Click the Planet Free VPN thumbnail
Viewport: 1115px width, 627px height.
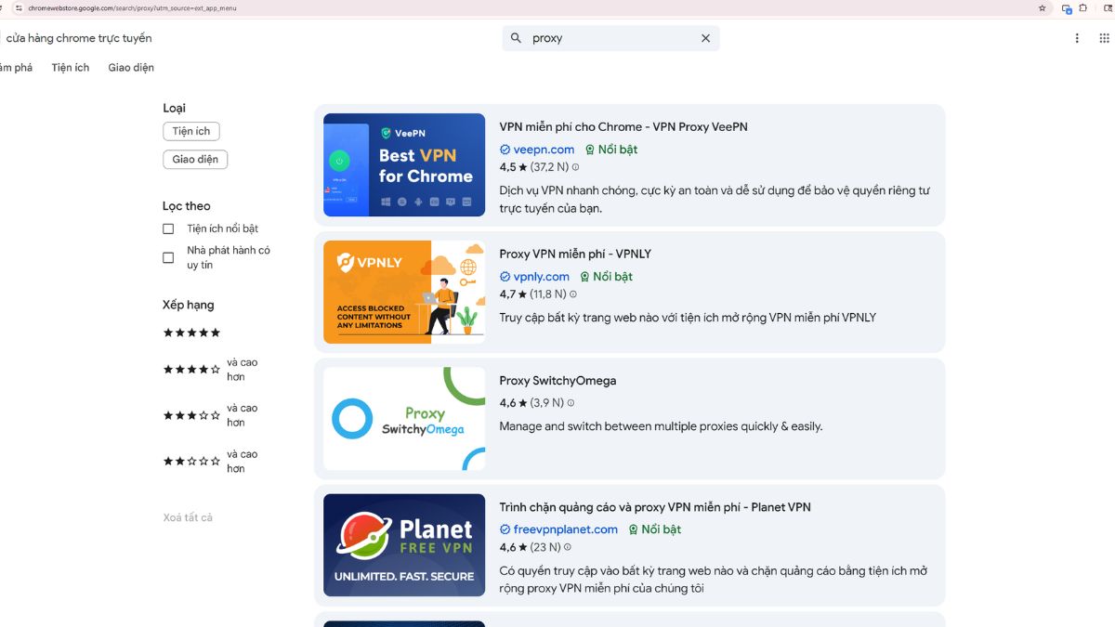(404, 545)
